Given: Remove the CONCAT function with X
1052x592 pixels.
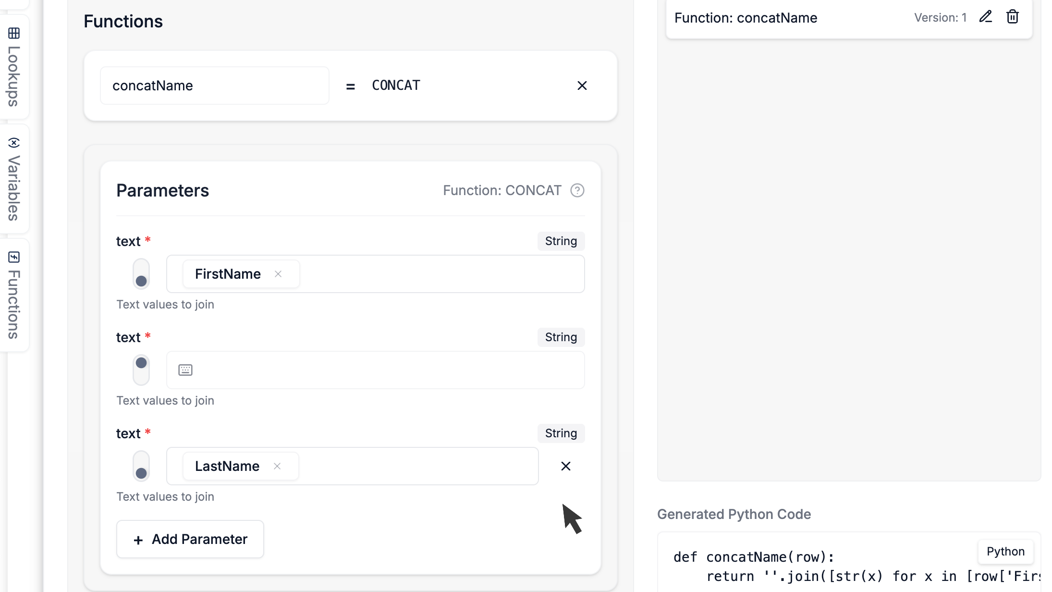Looking at the screenshot, I should pos(582,86).
